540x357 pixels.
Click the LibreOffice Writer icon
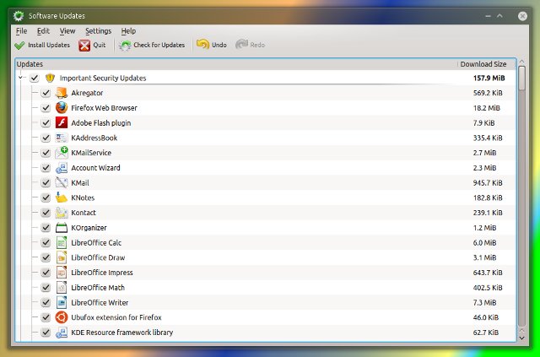pos(62,302)
